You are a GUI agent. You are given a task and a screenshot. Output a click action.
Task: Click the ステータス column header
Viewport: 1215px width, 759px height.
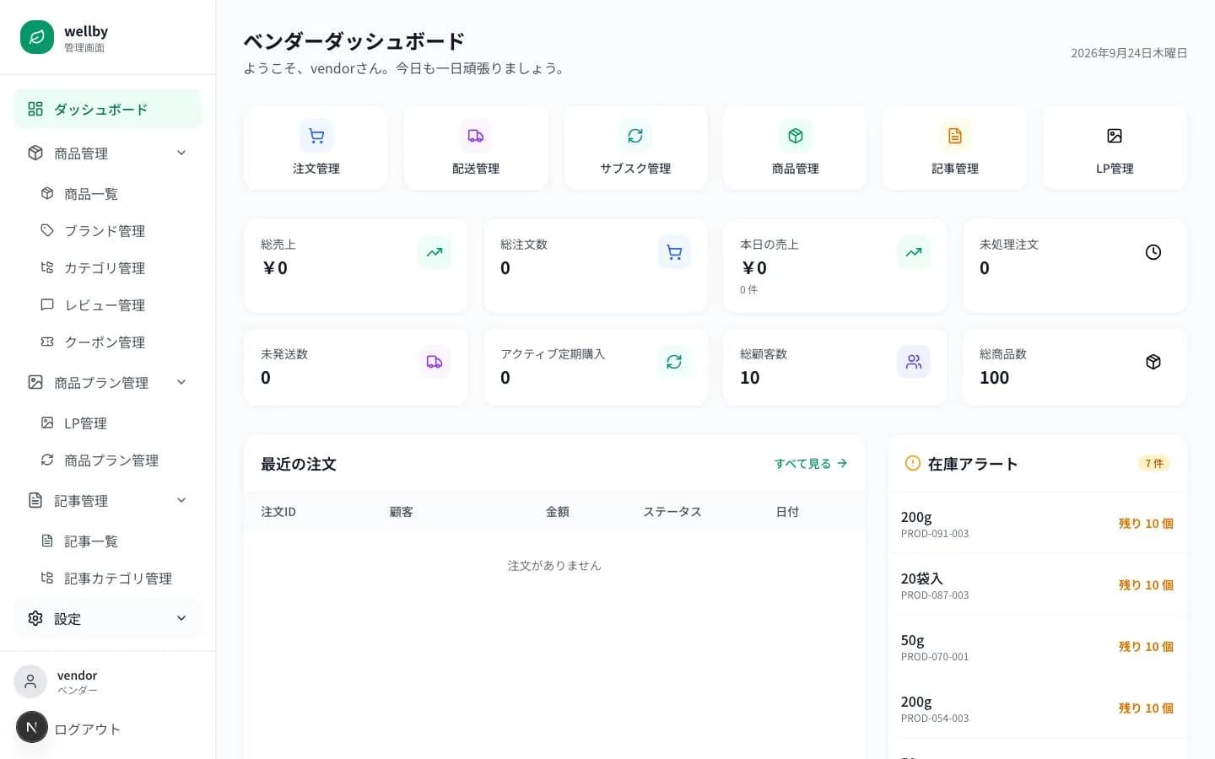tap(672, 512)
